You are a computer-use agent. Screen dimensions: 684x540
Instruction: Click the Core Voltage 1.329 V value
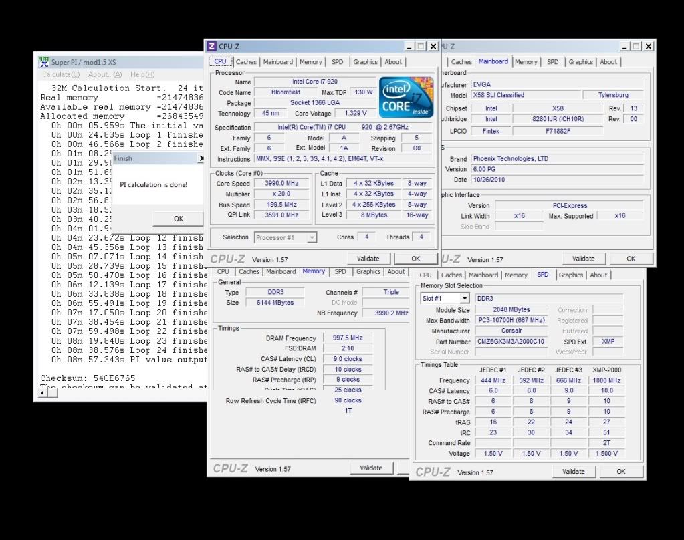356,113
